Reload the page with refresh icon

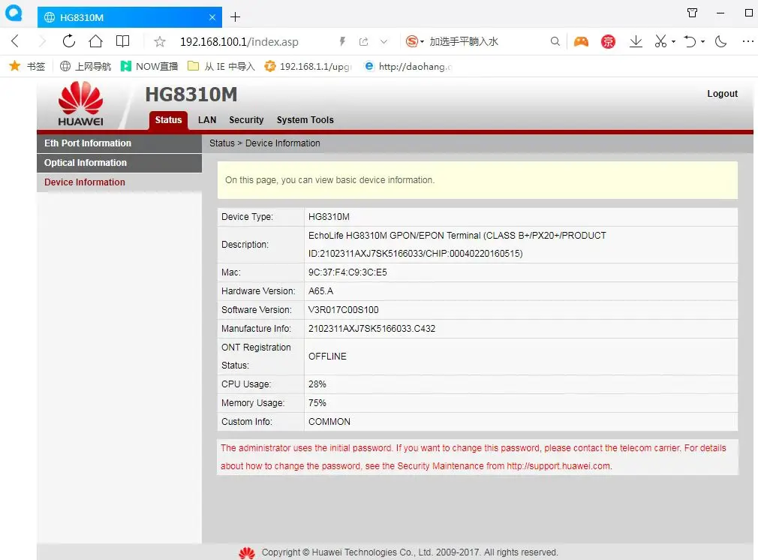(68, 41)
